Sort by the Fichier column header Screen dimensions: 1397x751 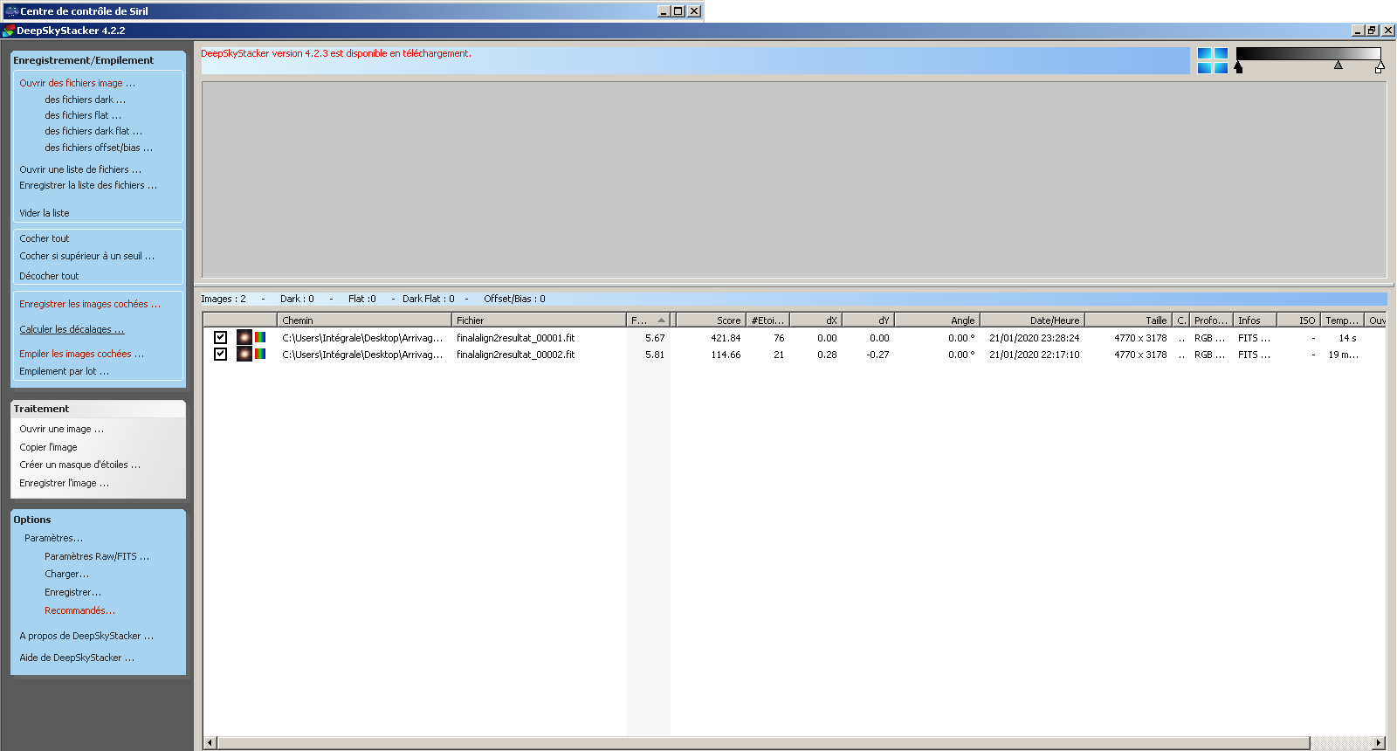[x=539, y=320]
